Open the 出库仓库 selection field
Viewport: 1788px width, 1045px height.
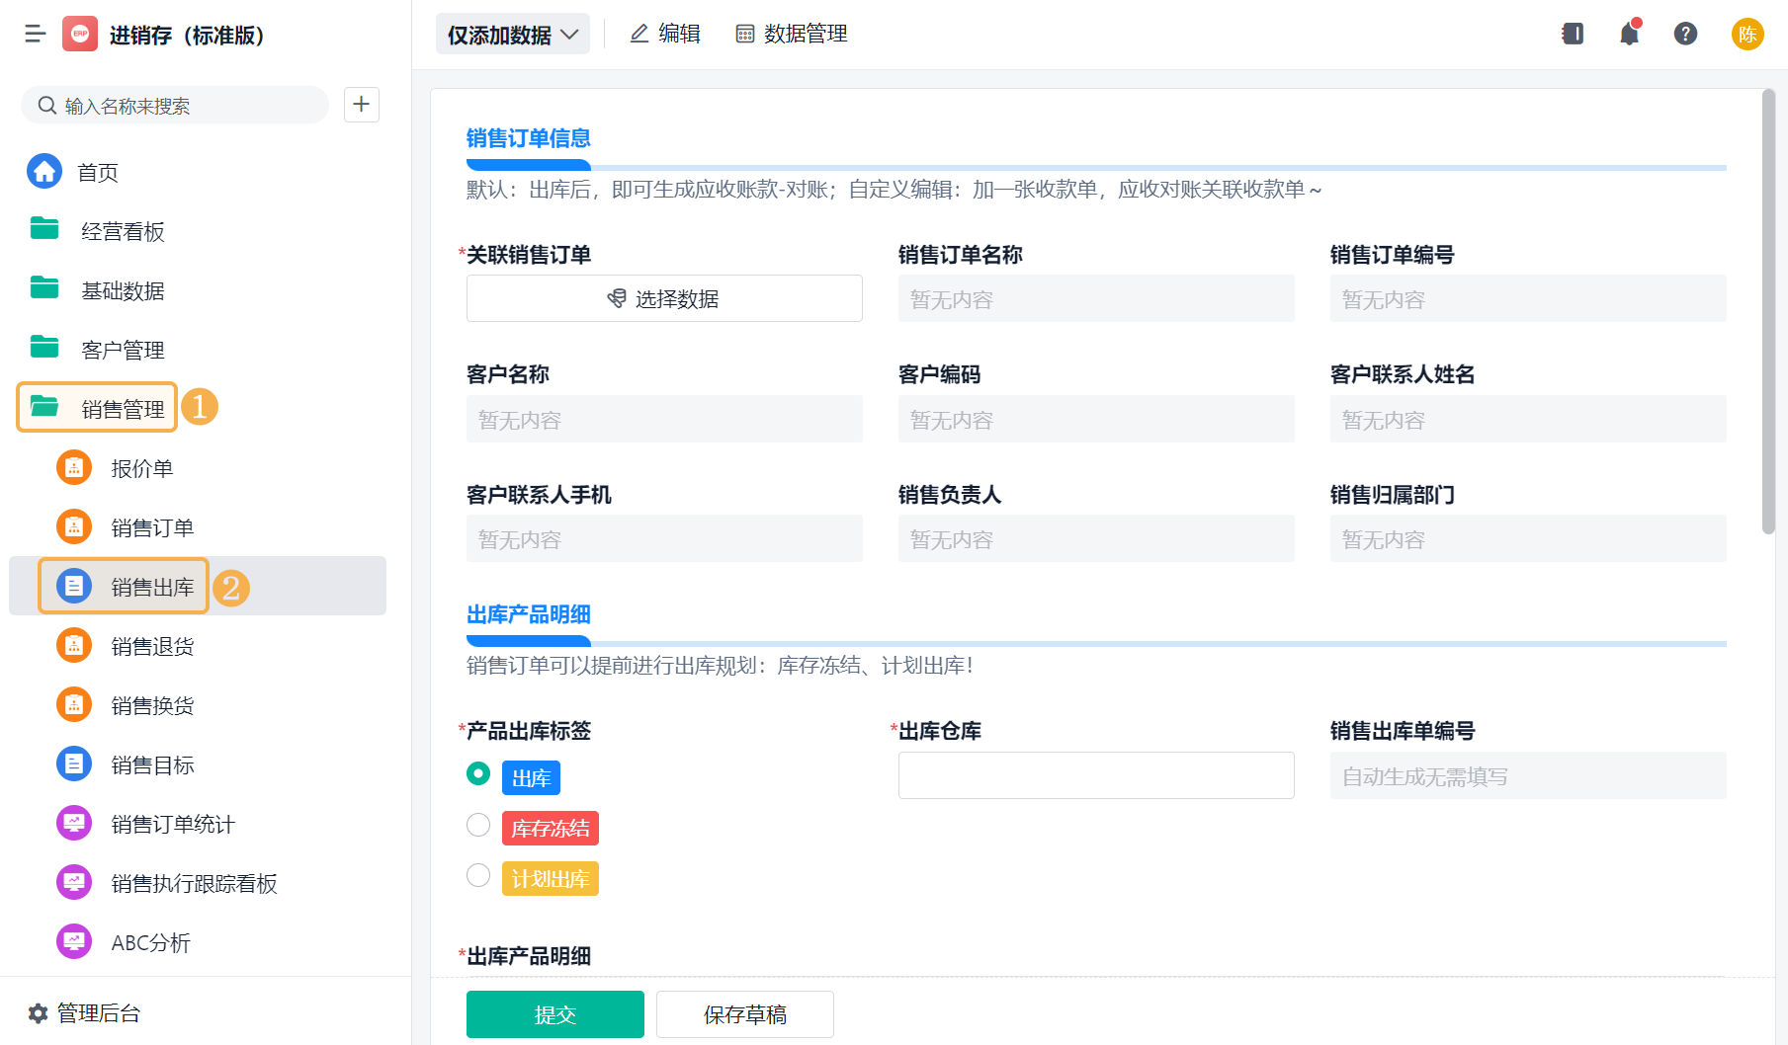(1096, 775)
